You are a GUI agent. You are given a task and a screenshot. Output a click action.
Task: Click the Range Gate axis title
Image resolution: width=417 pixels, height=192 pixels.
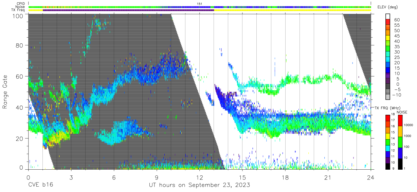tap(5, 91)
